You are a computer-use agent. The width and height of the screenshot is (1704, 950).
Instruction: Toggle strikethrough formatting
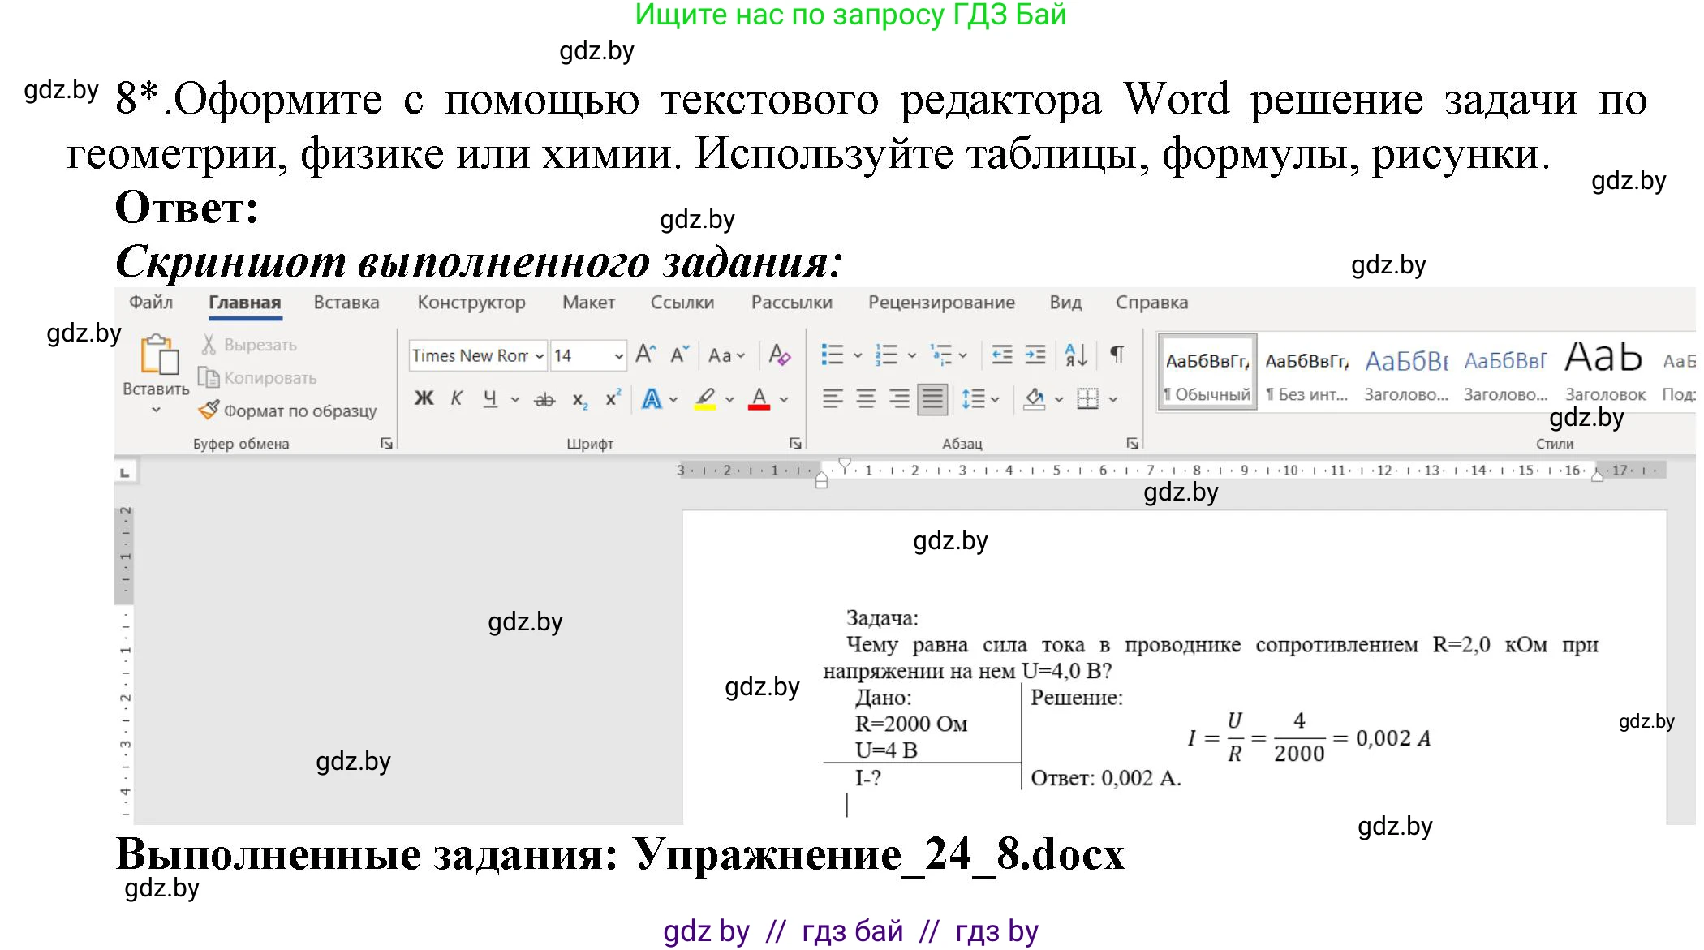pyautogui.click(x=544, y=399)
